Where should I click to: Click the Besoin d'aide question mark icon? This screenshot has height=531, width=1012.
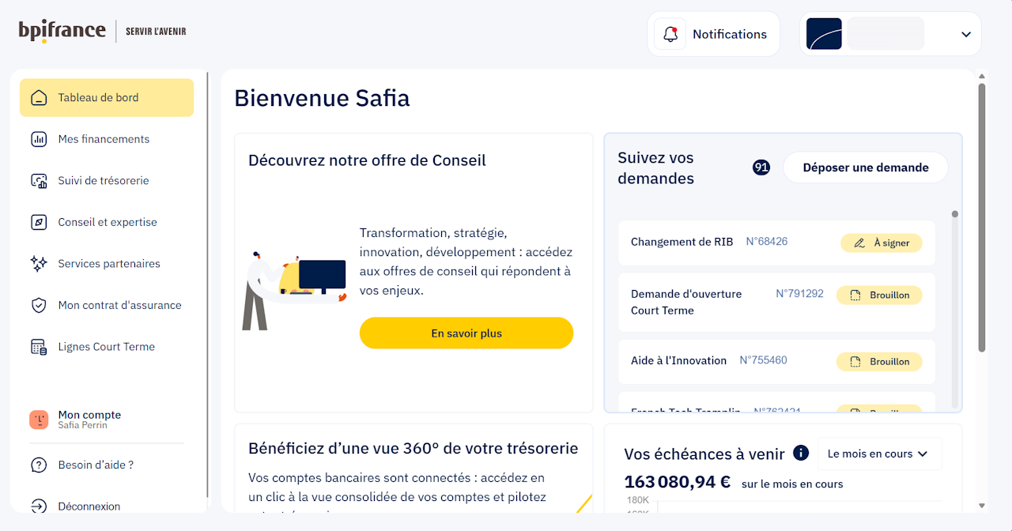tap(39, 465)
